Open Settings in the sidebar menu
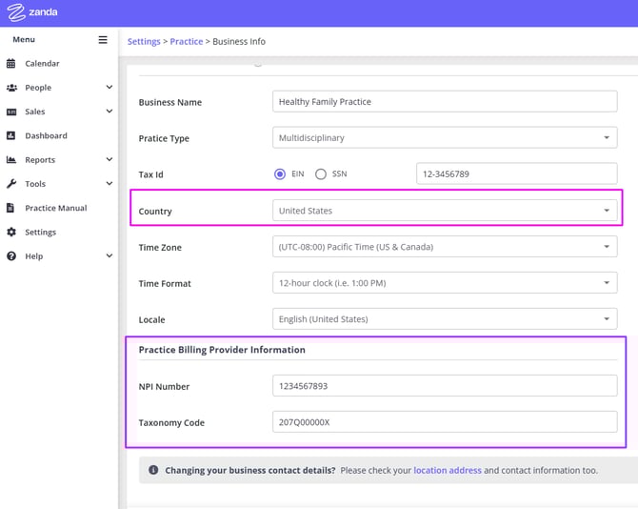The height and width of the screenshot is (509, 638). (x=40, y=233)
